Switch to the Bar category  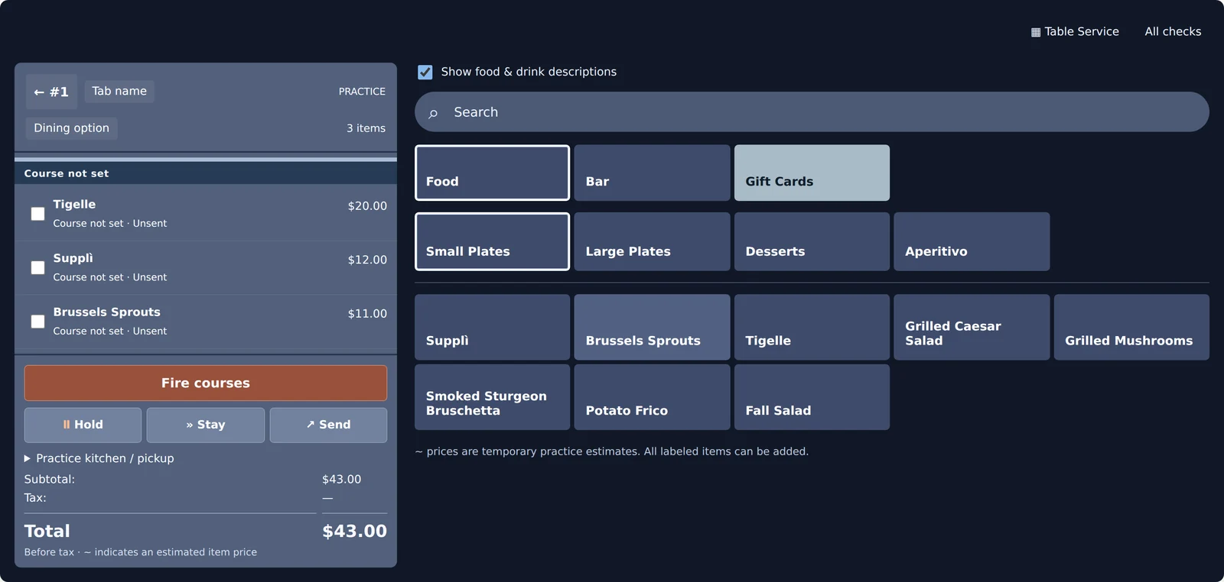[652, 173]
